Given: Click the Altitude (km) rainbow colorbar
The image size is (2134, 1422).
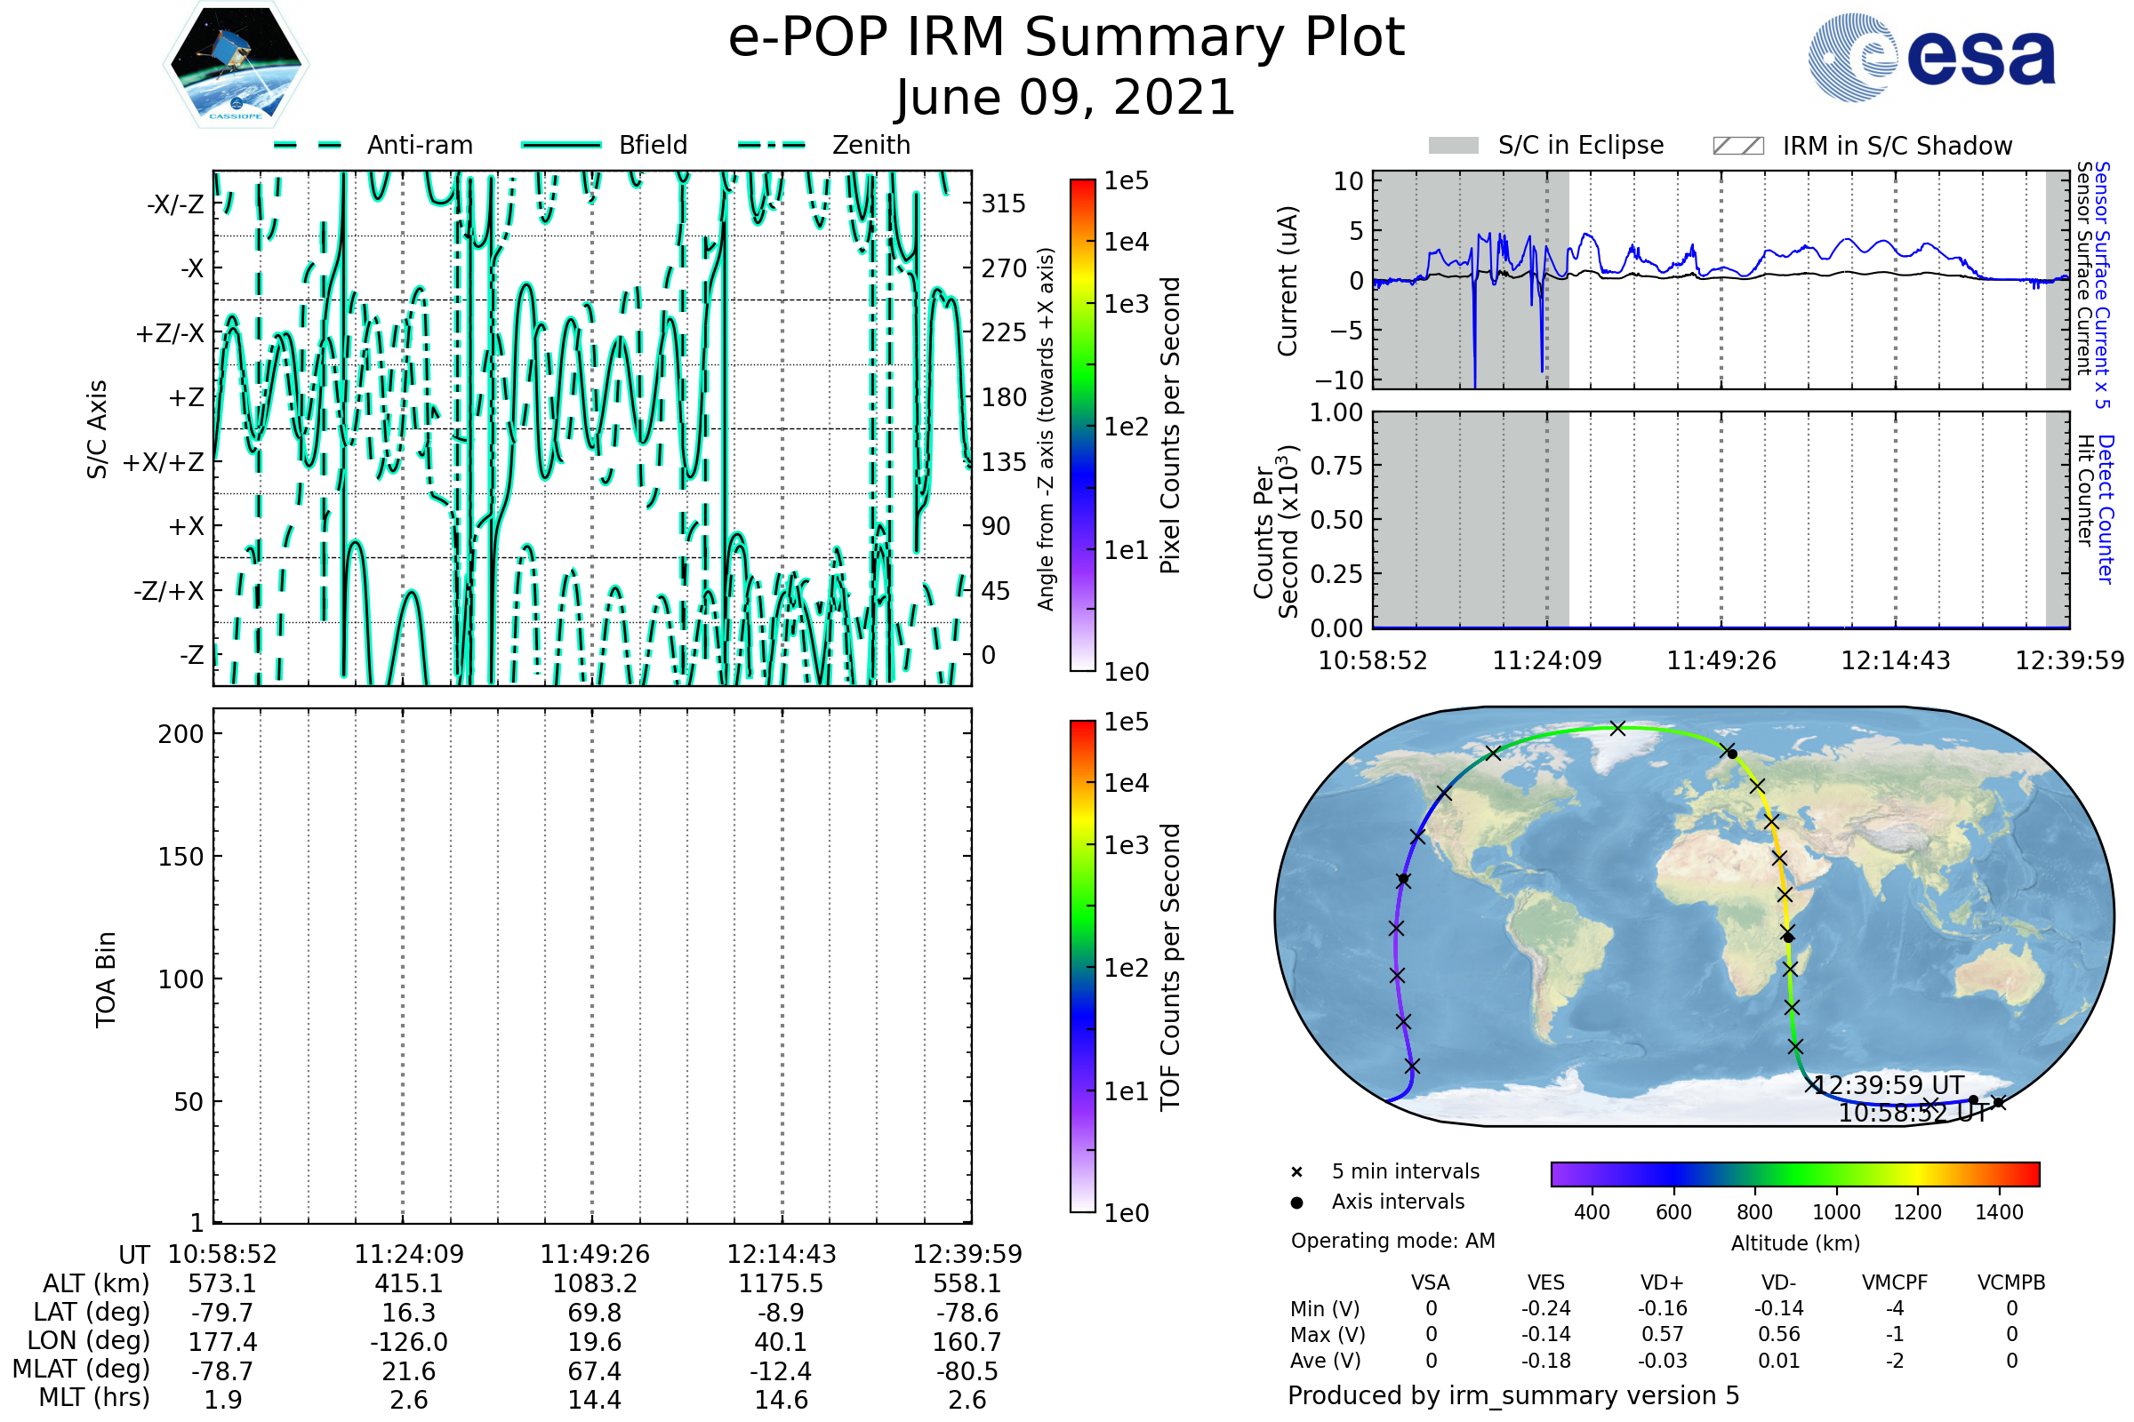Looking at the screenshot, I should [x=1794, y=1173].
